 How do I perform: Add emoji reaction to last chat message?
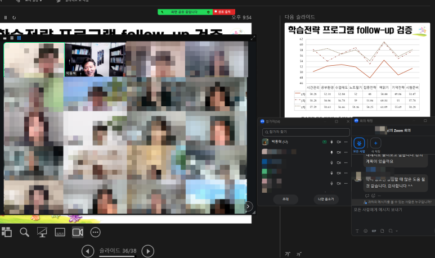(374, 196)
